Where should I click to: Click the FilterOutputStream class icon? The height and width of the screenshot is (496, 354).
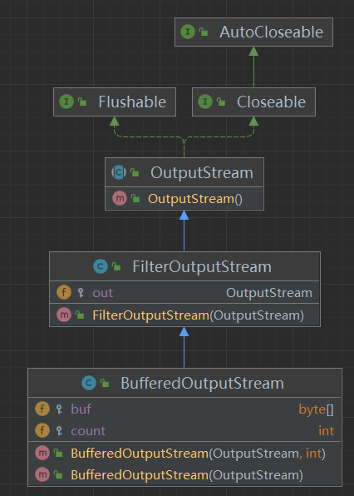tap(101, 266)
